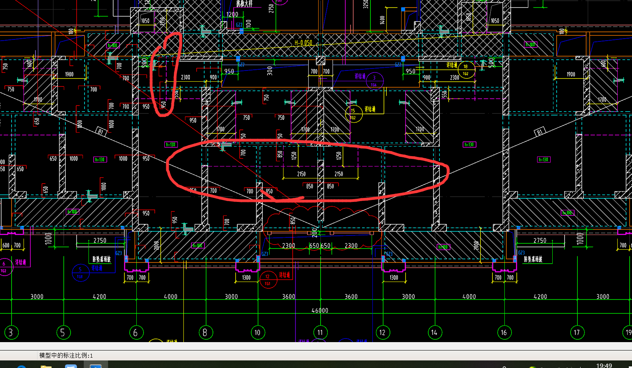Click the right B1 slab label
This screenshot has width=632, height=368.
[x=540, y=132]
